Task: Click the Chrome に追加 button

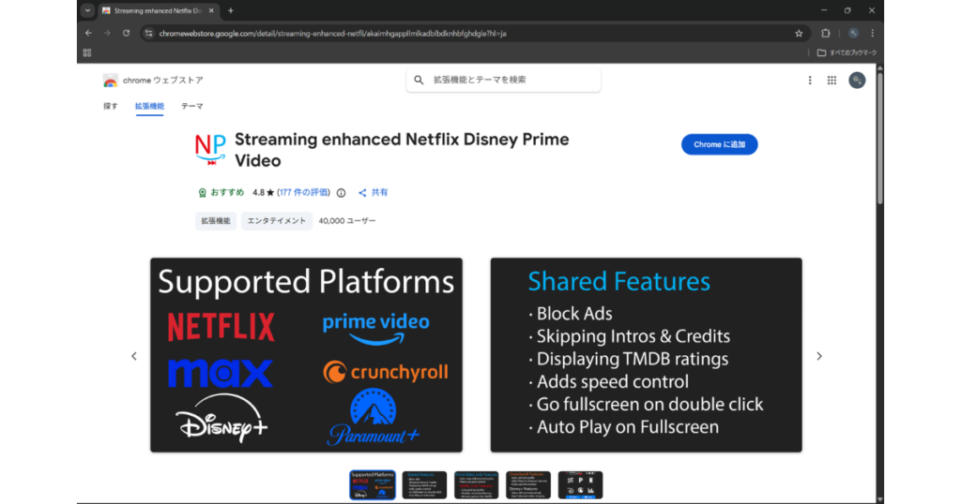Action: pos(719,144)
